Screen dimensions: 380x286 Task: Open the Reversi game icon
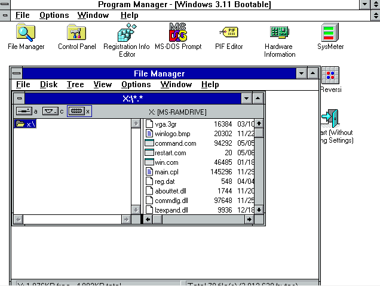coord(330,76)
